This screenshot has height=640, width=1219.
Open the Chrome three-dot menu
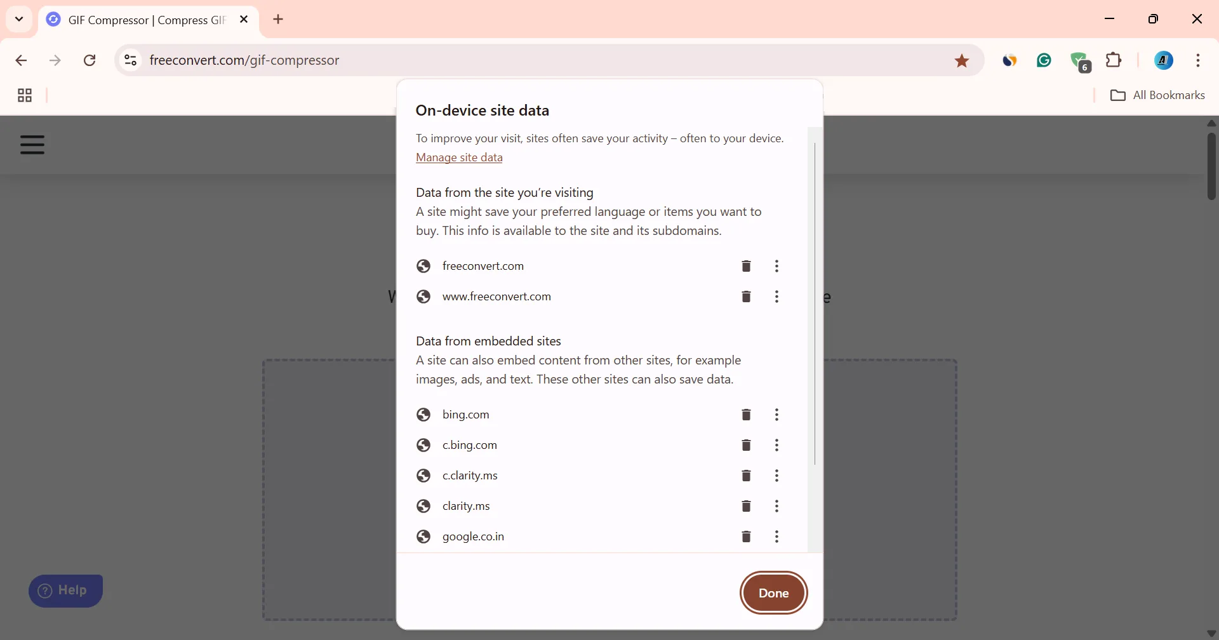(x=1199, y=61)
